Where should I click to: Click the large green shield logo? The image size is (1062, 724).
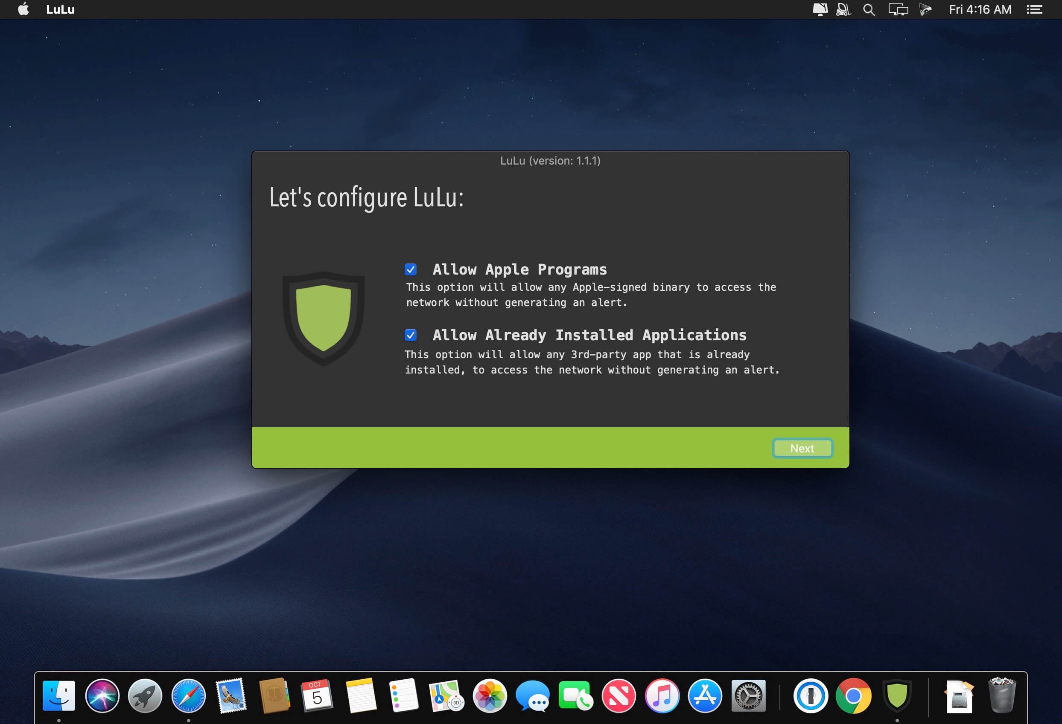pyautogui.click(x=323, y=318)
